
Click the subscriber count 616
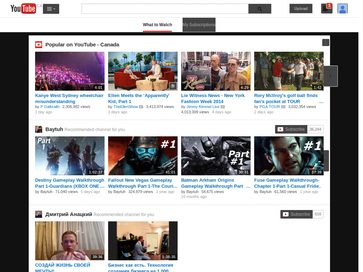(x=318, y=214)
